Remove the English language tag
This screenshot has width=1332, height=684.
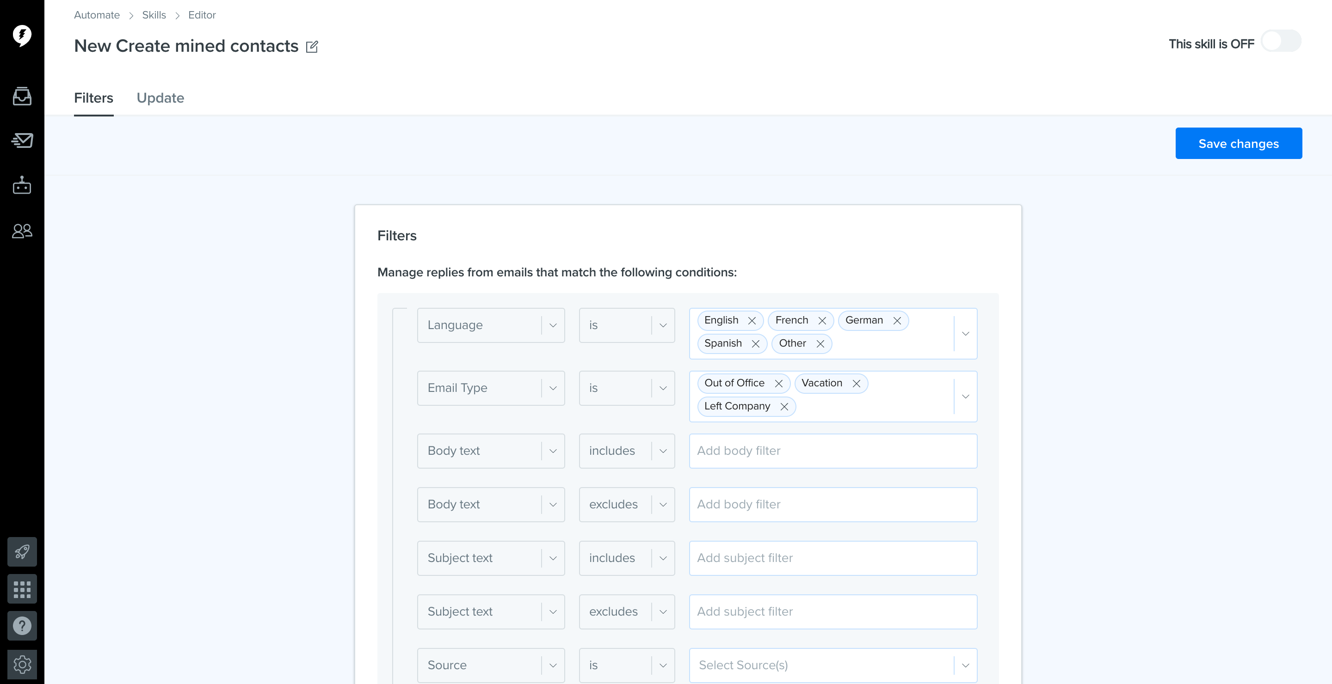point(752,321)
